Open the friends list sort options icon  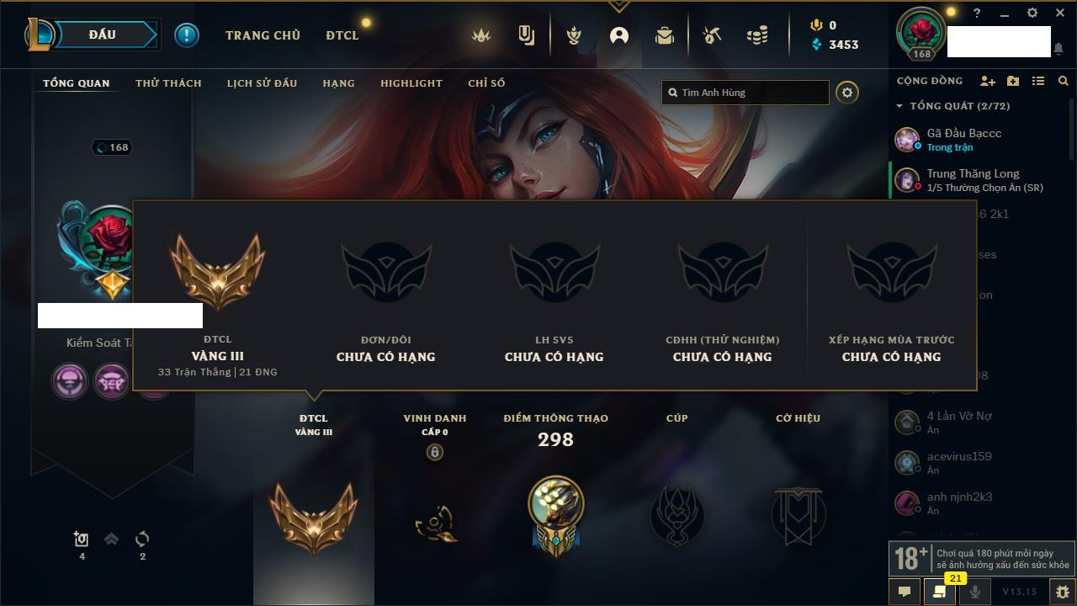[x=1038, y=81]
